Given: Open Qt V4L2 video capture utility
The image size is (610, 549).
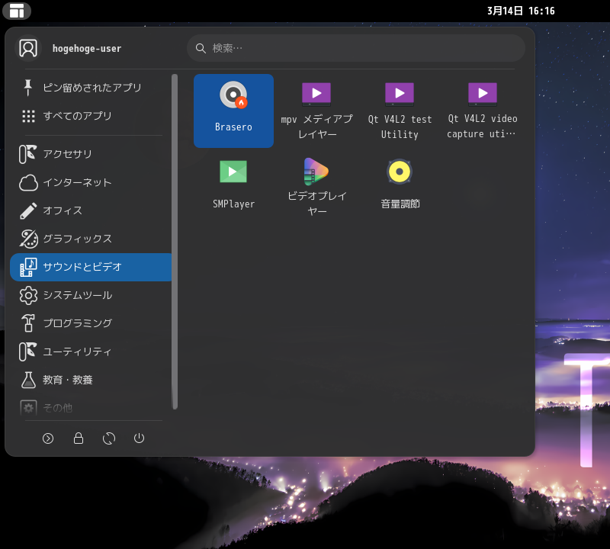Looking at the screenshot, I should 482,110.
